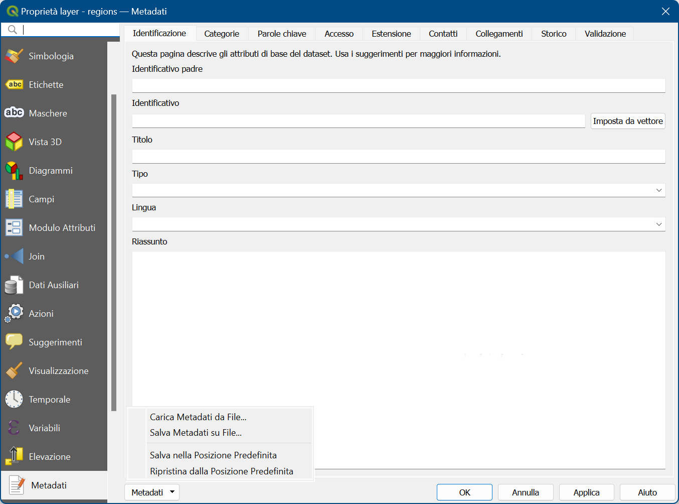The image size is (679, 504).
Task: Open the Diagrammi sidebar icon
Action: pyautogui.click(x=14, y=171)
